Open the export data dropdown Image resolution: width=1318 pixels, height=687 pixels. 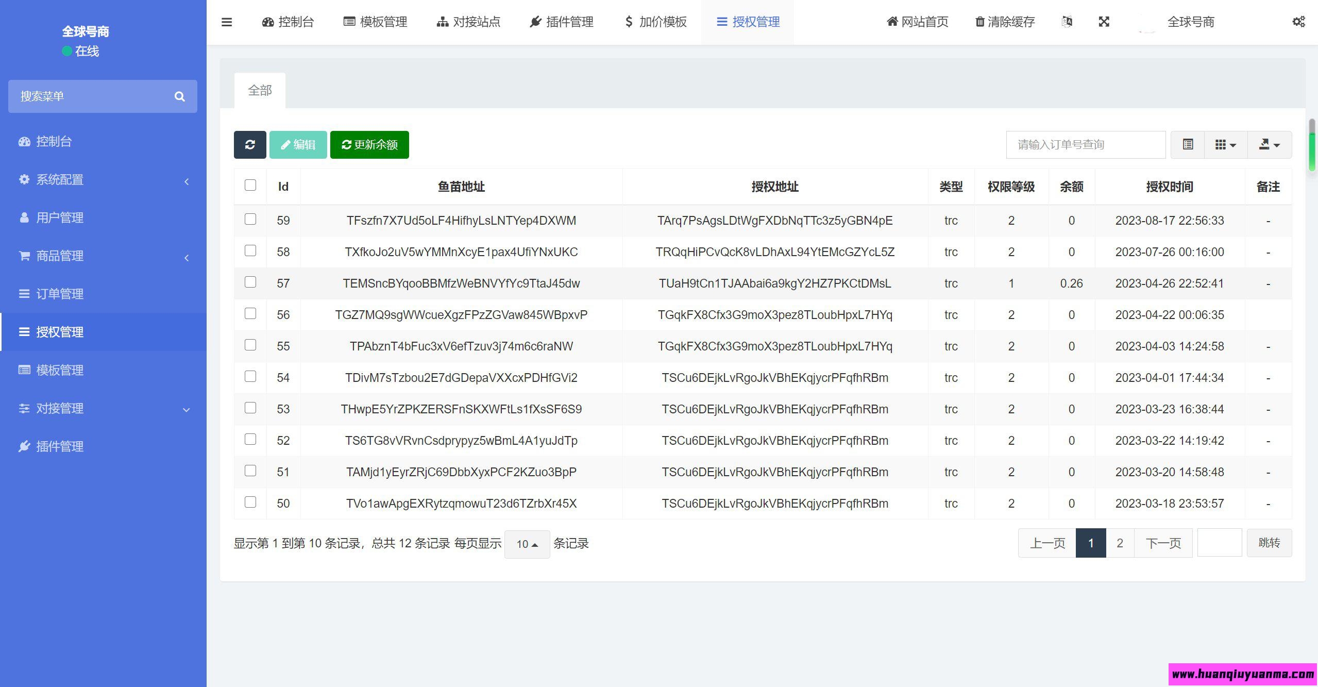pos(1270,145)
